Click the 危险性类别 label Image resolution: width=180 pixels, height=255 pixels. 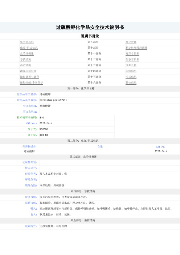[30, 162]
